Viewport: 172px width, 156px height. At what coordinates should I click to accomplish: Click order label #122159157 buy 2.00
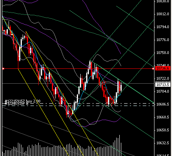[x=23, y=101]
